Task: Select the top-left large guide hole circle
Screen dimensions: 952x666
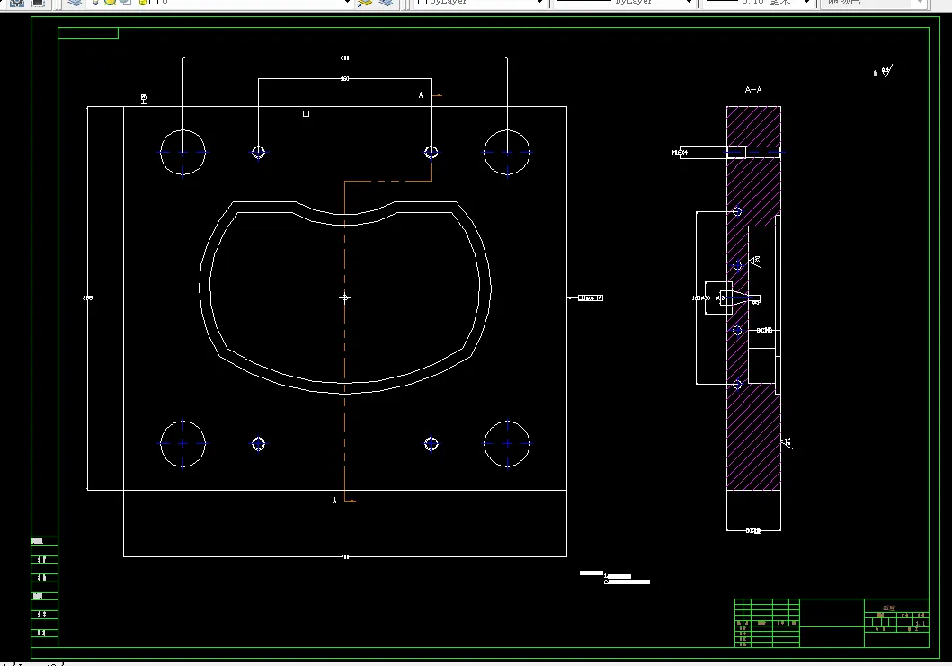Action: pos(182,153)
